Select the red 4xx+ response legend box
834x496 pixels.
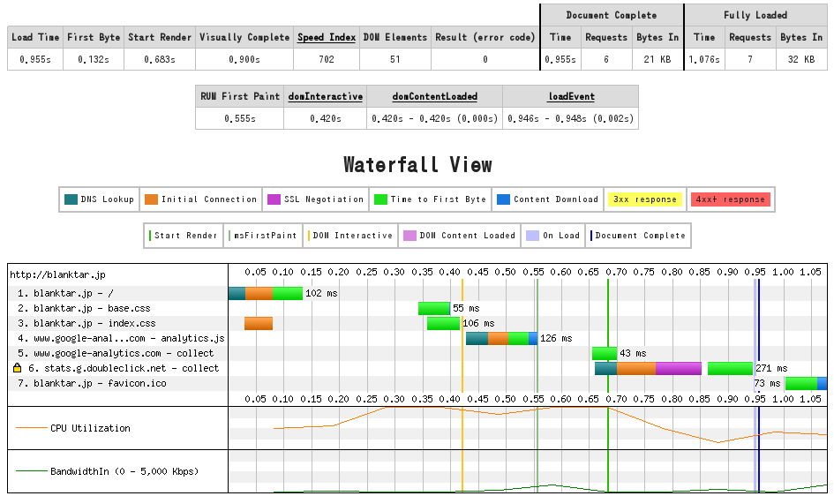[x=730, y=199]
